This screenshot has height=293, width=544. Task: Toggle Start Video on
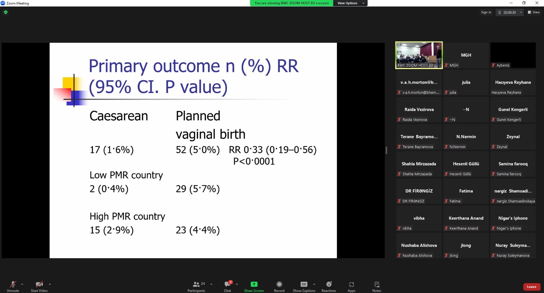(x=39, y=286)
